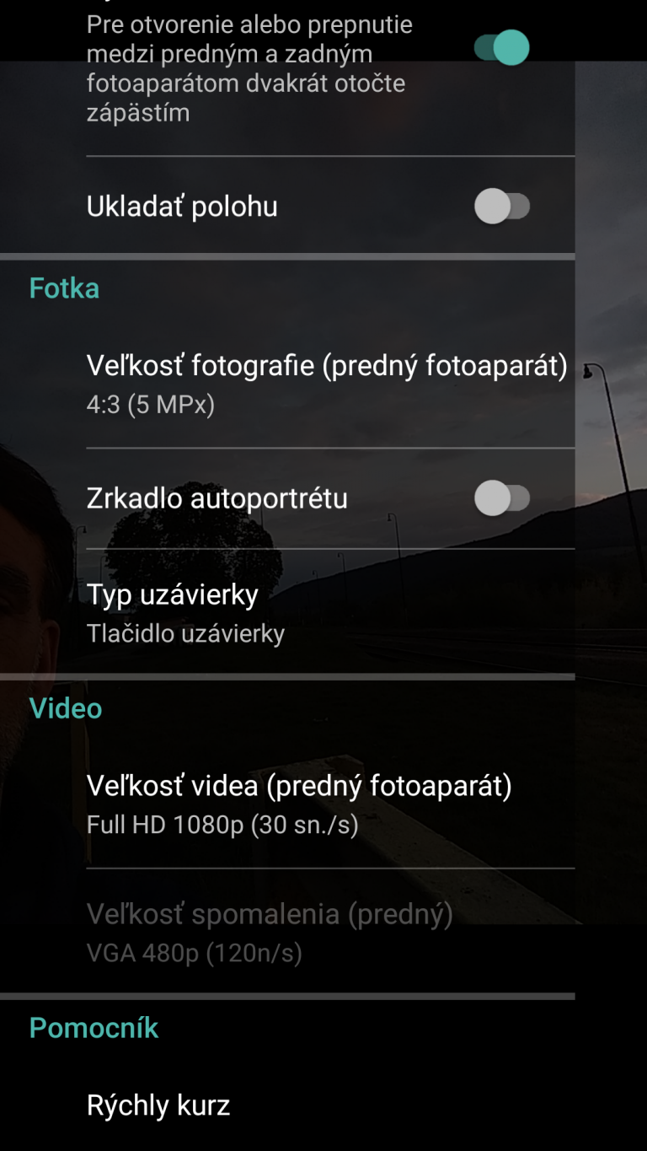This screenshot has height=1151, width=647.
Task: Tap the Zrkadlo autoportrétu label text
Action: click(x=217, y=498)
